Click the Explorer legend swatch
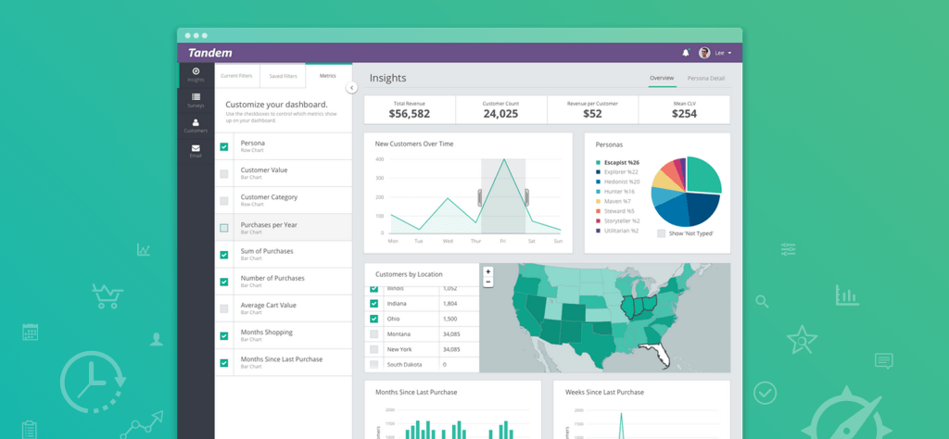 point(598,172)
